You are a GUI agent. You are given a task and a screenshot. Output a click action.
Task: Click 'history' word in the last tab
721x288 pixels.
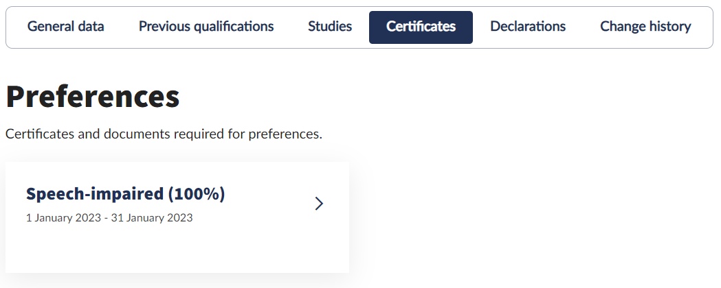click(669, 27)
